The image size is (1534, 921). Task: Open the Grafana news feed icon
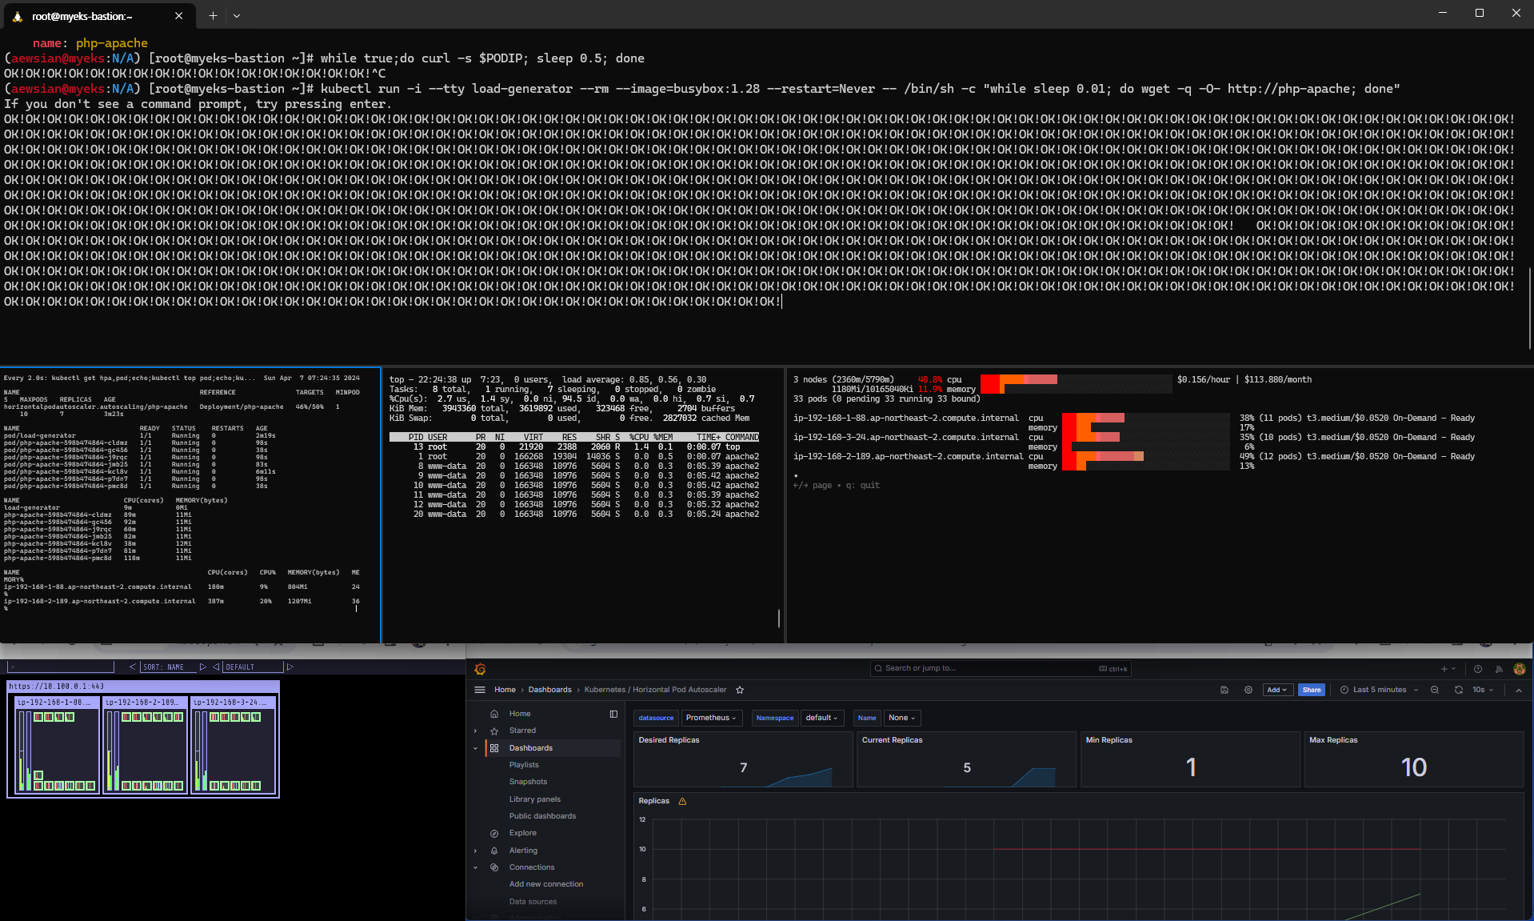point(1499,669)
